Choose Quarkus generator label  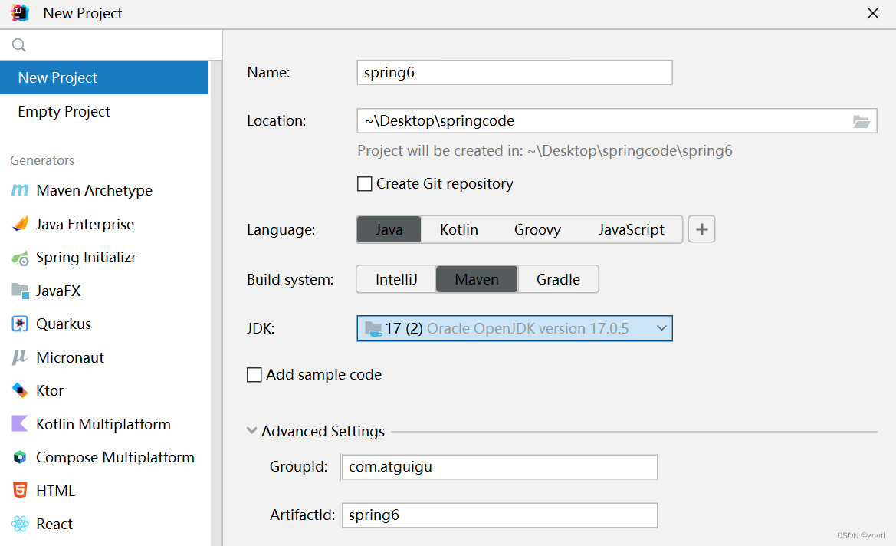click(x=64, y=324)
